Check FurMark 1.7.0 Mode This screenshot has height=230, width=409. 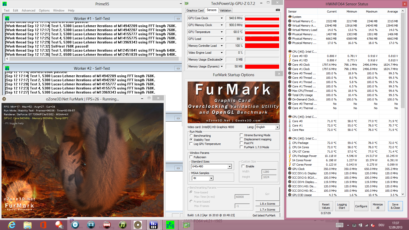[x=241, y=147]
